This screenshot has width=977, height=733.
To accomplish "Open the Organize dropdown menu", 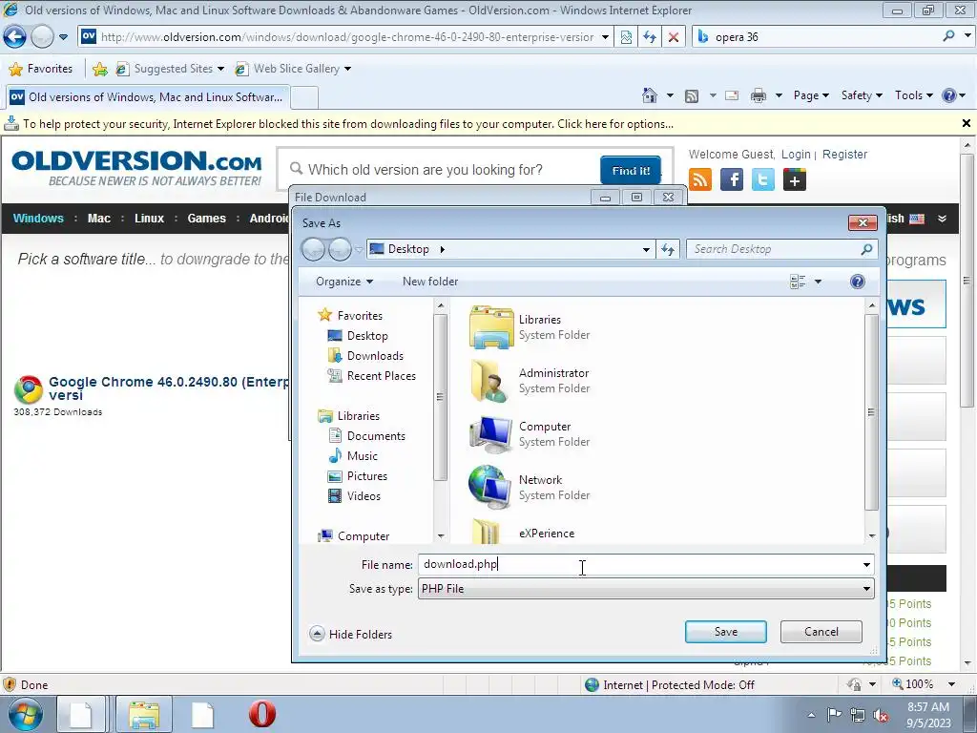I will click(343, 282).
